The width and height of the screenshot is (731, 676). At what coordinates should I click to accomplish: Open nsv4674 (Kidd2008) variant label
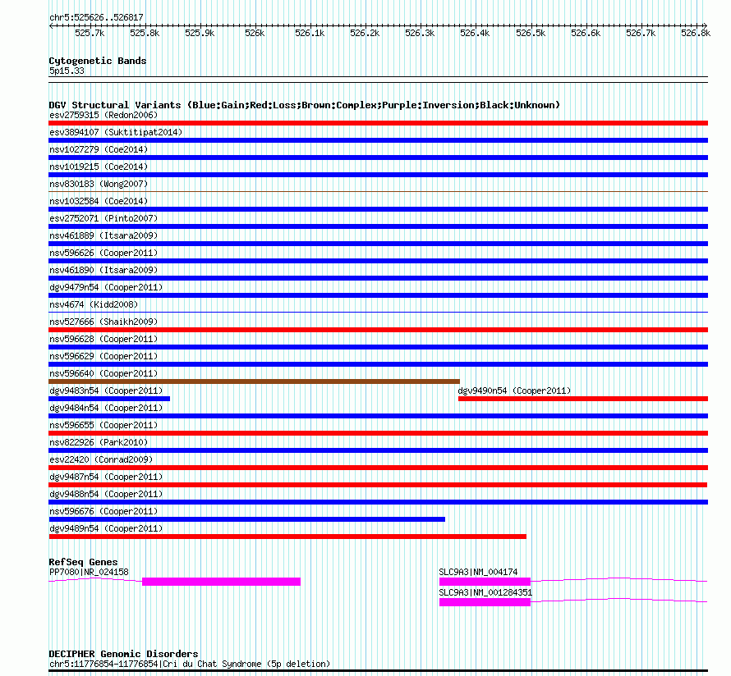click(94, 304)
